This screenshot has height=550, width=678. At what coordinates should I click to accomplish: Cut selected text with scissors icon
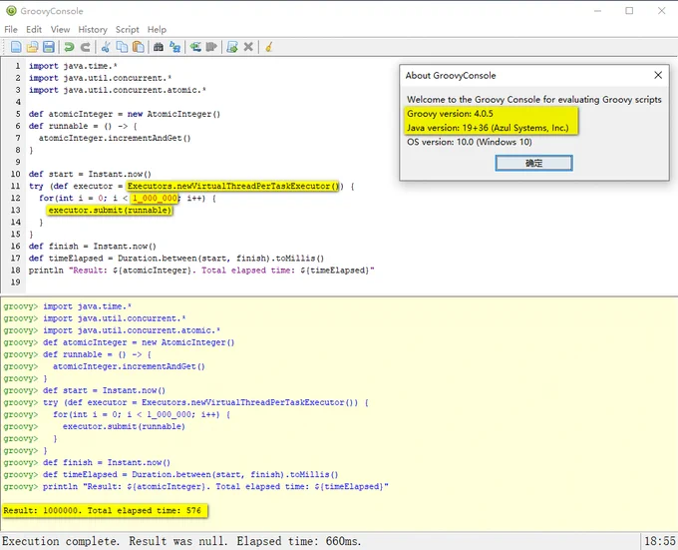(x=106, y=47)
